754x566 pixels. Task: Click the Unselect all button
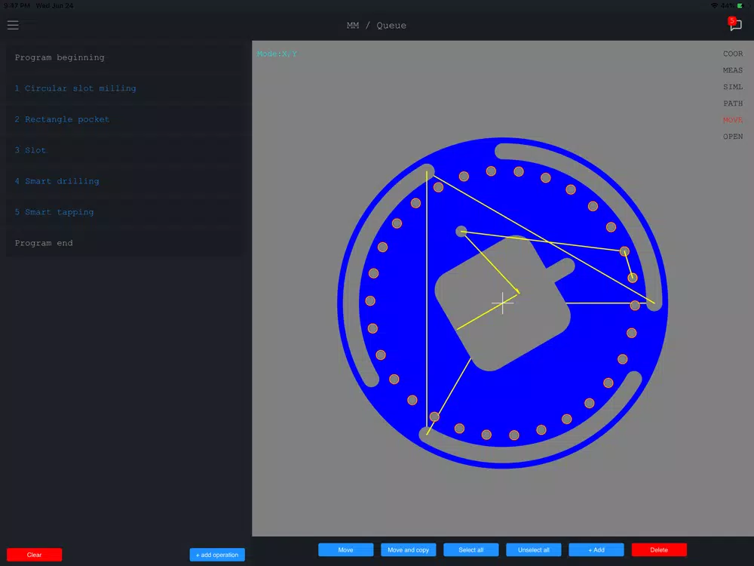pos(534,549)
